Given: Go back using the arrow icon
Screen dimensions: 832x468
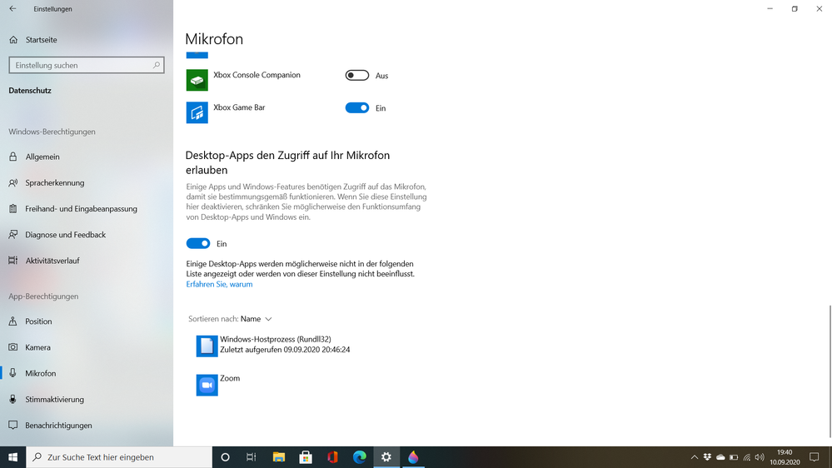Looking at the screenshot, I should (12, 9).
